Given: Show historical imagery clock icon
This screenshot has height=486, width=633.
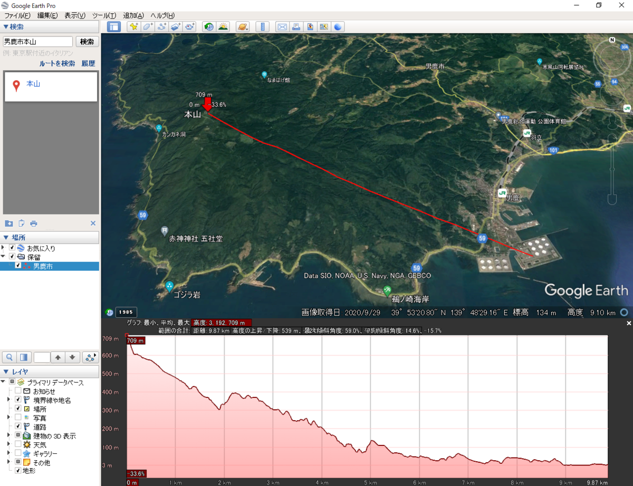Looking at the screenshot, I should pyautogui.click(x=209, y=26).
